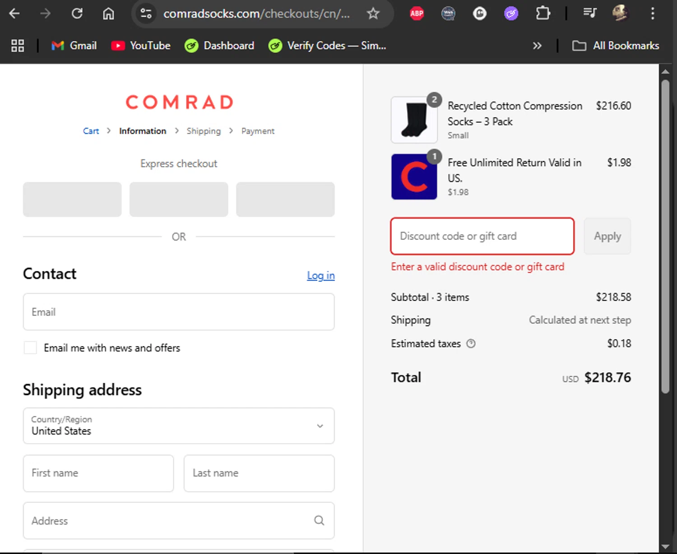Image resolution: width=677 pixels, height=554 pixels.
Task: Click the scrollbar up arrow
Action: (665, 71)
